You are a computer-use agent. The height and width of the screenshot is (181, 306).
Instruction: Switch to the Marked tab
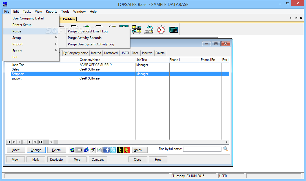click(x=96, y=53)
